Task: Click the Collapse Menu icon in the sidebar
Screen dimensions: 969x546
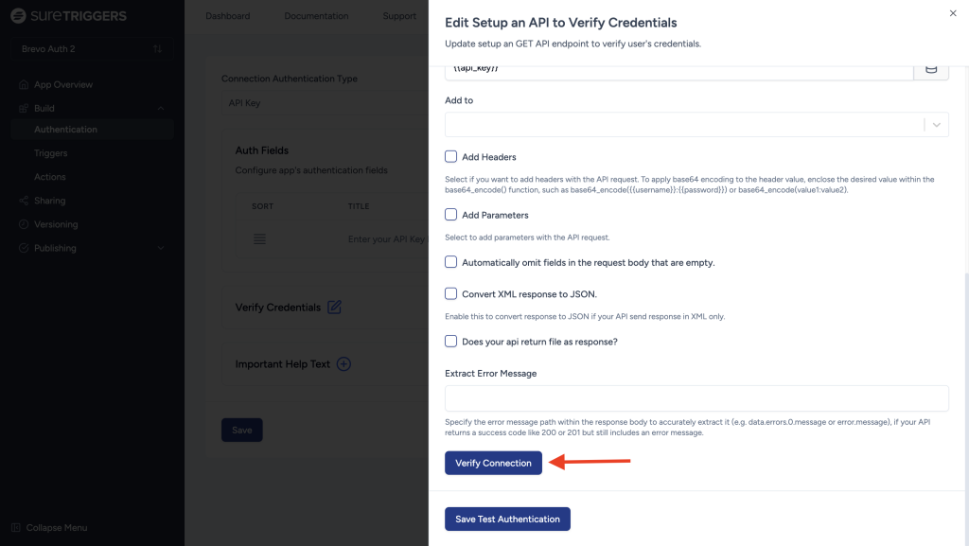Action: tap(16, 527)
